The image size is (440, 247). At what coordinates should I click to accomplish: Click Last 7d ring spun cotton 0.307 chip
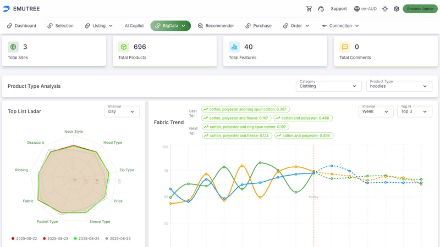(245, 109)
